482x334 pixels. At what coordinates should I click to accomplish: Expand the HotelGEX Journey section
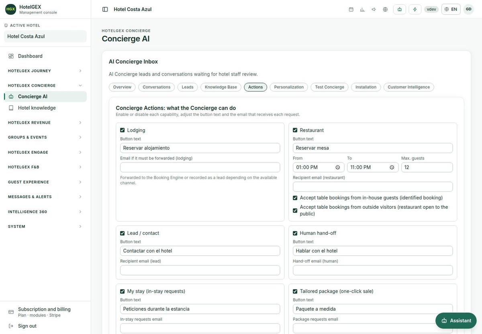[45, 71]
